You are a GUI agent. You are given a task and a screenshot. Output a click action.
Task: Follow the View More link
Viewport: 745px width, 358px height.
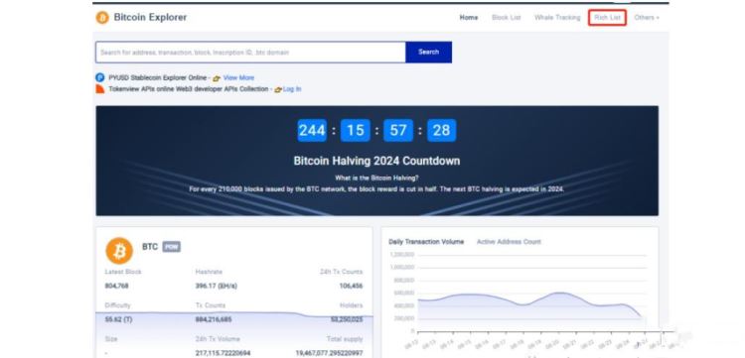(x=238, y=77)
